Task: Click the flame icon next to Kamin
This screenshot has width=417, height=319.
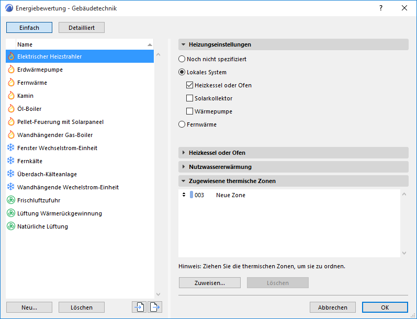Action: (11, 96)
